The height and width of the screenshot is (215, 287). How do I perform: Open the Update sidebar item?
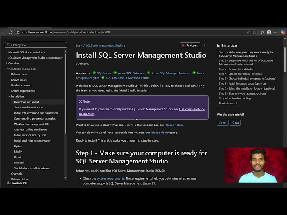(18, 146)
